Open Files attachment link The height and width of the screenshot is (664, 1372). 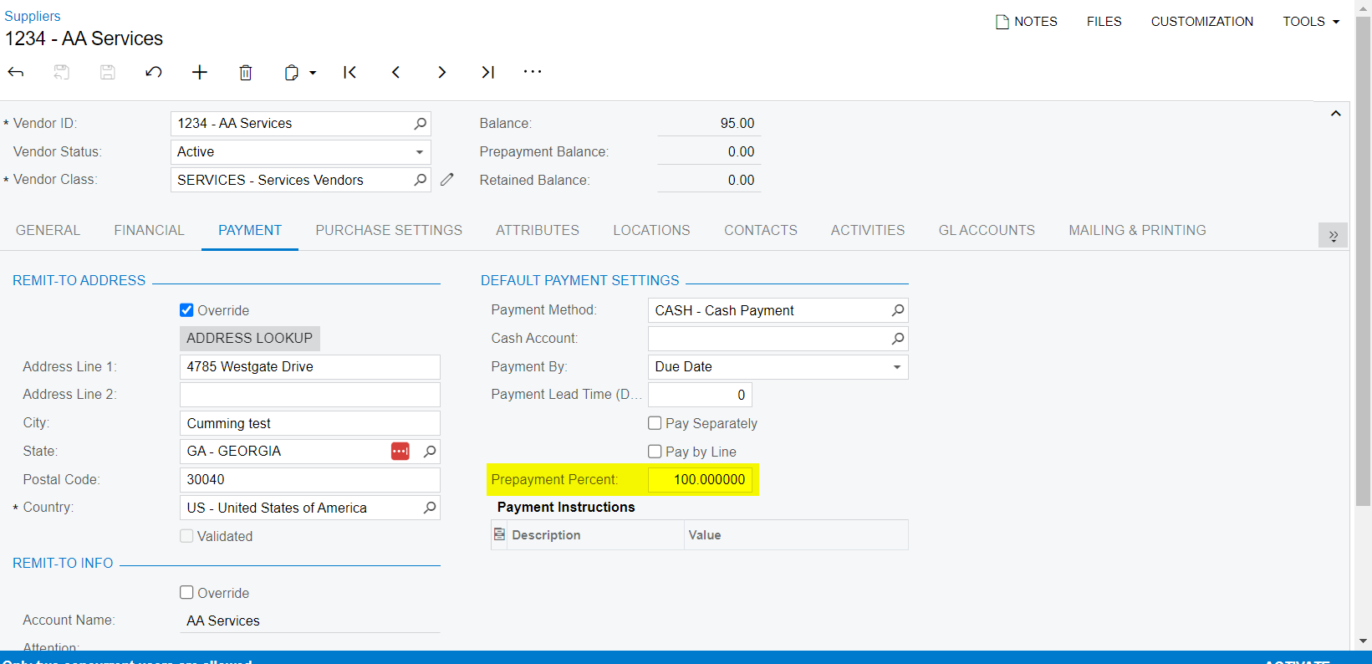[x=1104, y=22]
